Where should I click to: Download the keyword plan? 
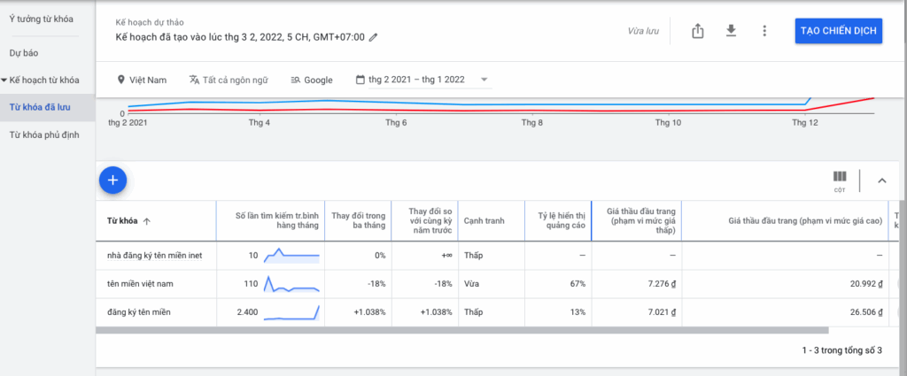(731, 31)
